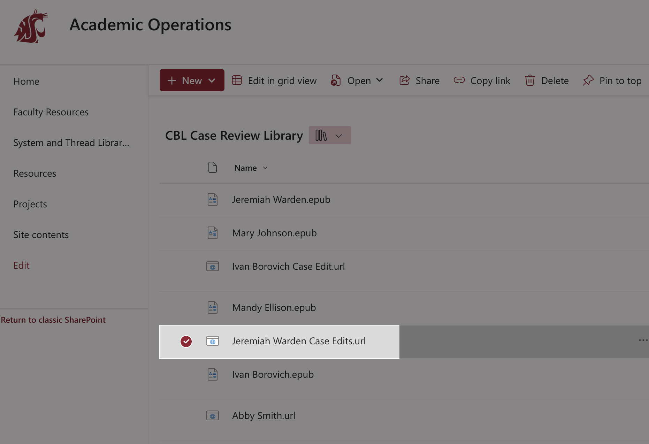
Task: Click the Abby Smith.url file icon
Action: pos(212,415)
